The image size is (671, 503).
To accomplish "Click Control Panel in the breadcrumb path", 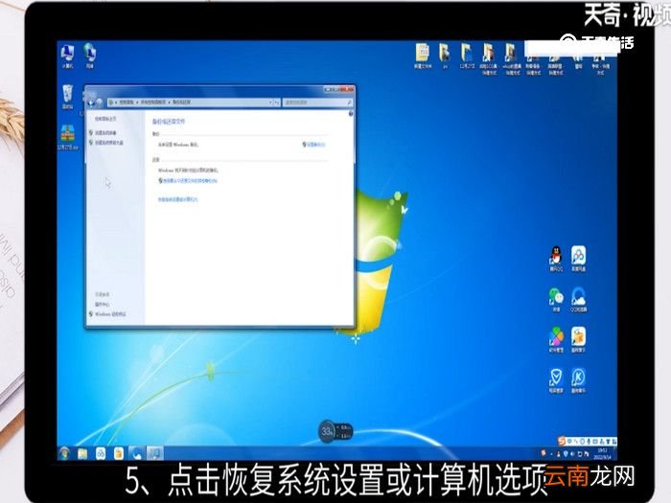I will click(x=127, y=103).
